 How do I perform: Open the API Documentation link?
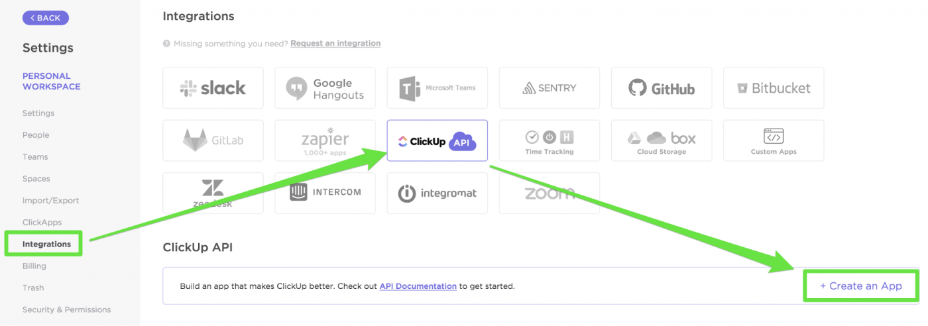point(418,286)
